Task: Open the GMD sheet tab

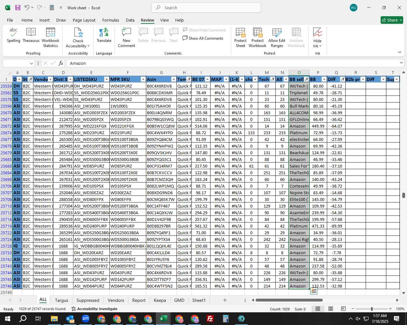Action: [179, 300]
